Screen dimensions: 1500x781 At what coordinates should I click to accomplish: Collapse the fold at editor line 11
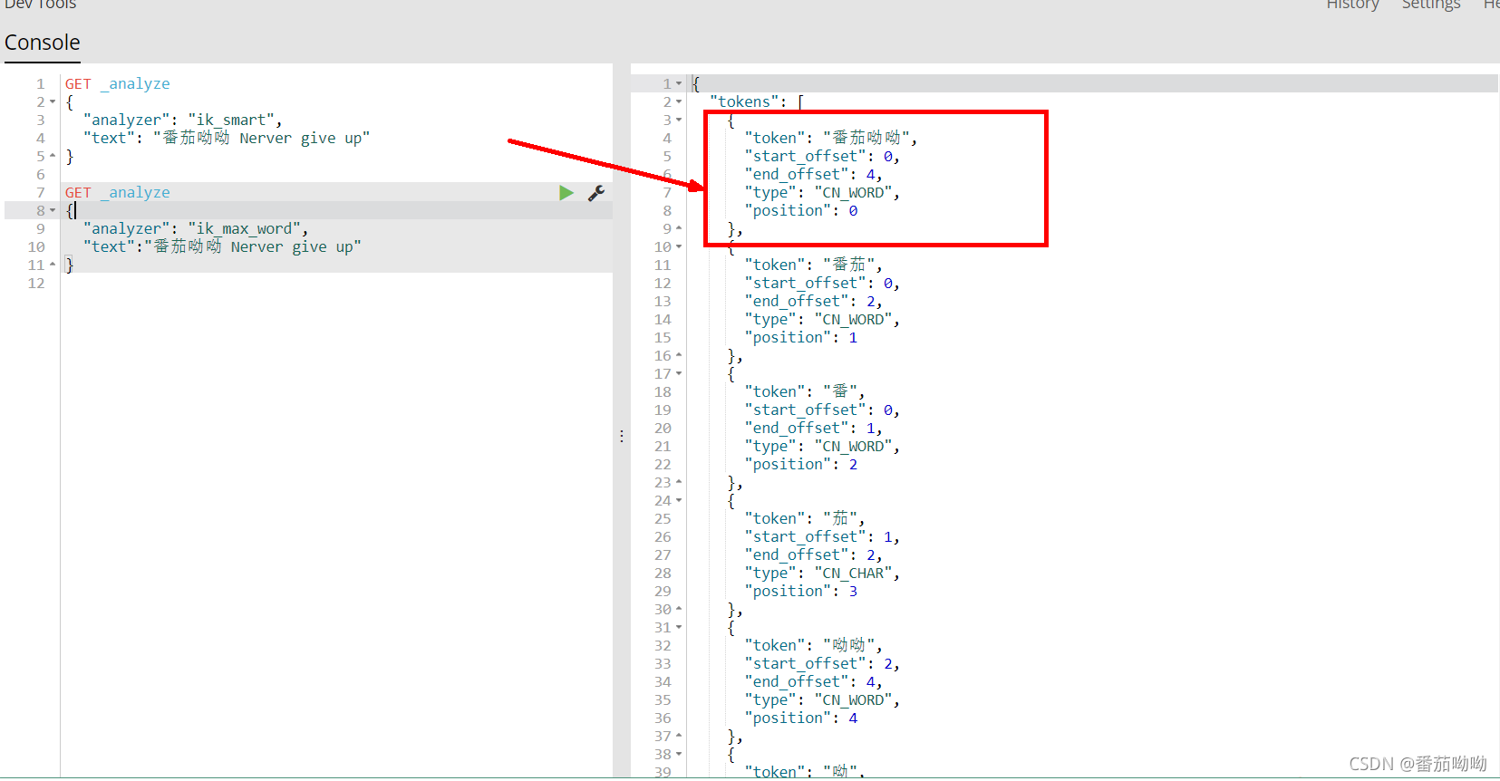click(x=53, y=265)
